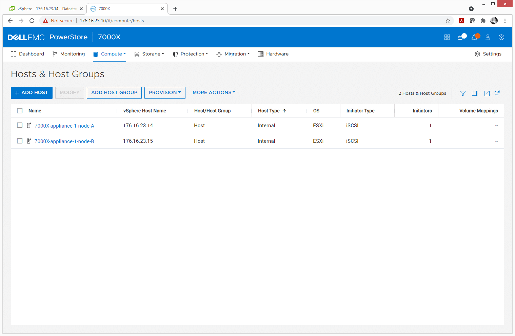Expand the Compute menu
Viewport: 515px width, 336px height.
tap(110, 54)
